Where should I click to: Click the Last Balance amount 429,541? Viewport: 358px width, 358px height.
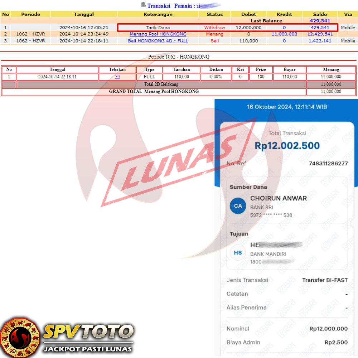click(320, 21)
